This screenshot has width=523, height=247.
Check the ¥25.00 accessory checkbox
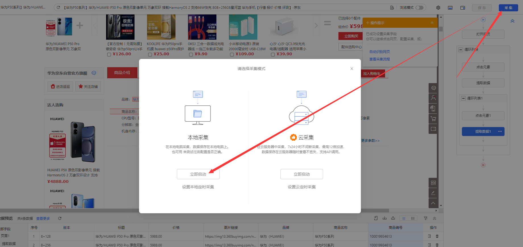tap(150, 54)
